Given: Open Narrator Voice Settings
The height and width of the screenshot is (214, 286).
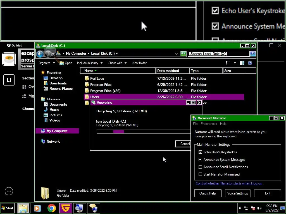Looking at the screenshot, I should pyautogui.click(x=237, y=193).
